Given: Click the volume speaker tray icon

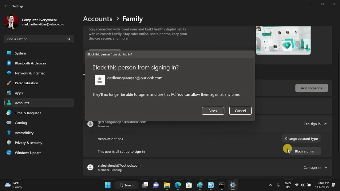Looking at the screenshot, I should (303, 185).
